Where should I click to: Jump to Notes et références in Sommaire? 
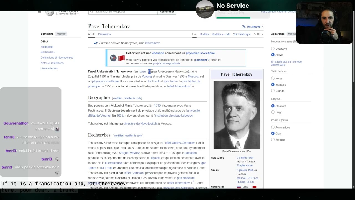coord(52,63)
